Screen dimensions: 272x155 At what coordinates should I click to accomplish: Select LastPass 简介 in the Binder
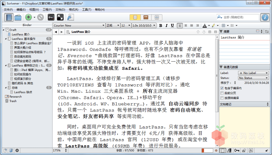(x=21, y=34)
